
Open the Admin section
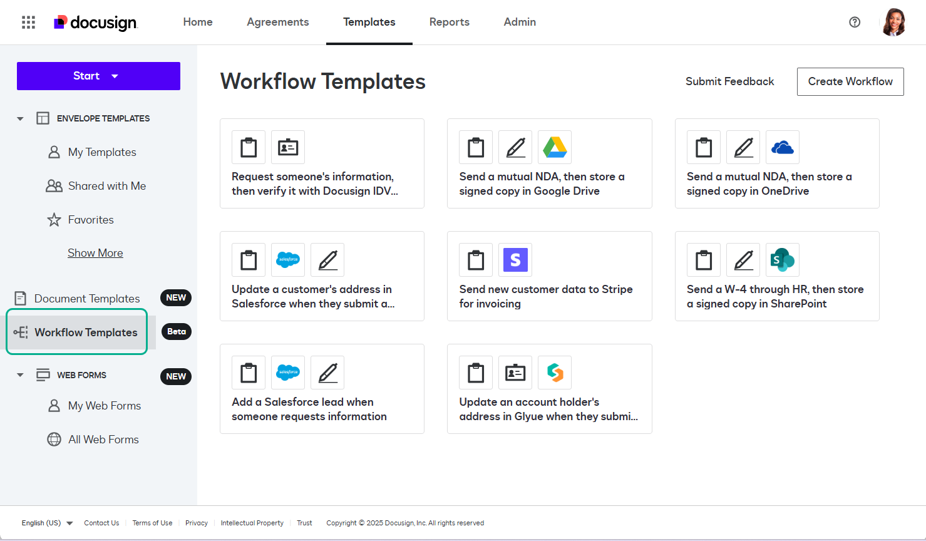click(x=519, y=22)
